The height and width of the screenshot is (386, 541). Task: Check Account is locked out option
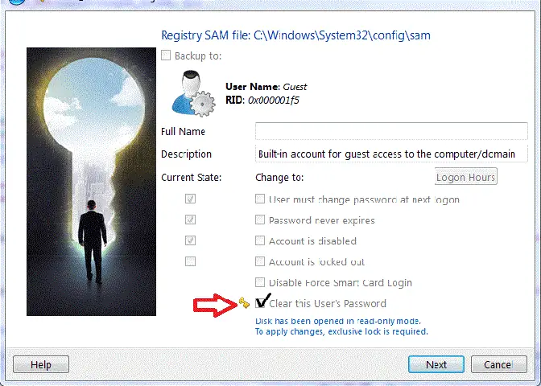(x=260, y=261)
